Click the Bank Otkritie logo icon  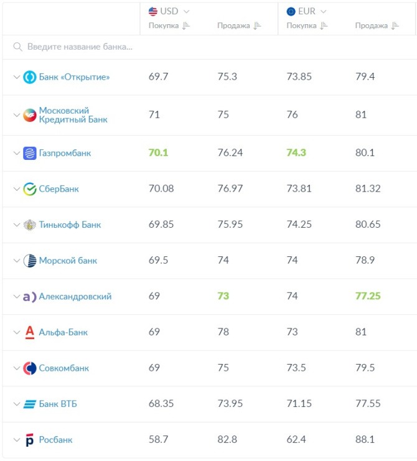[x=30, y=77]
